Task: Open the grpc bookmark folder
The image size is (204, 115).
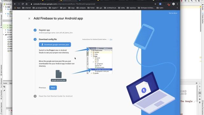Action: pyautogui.click(x=63, y=8)
